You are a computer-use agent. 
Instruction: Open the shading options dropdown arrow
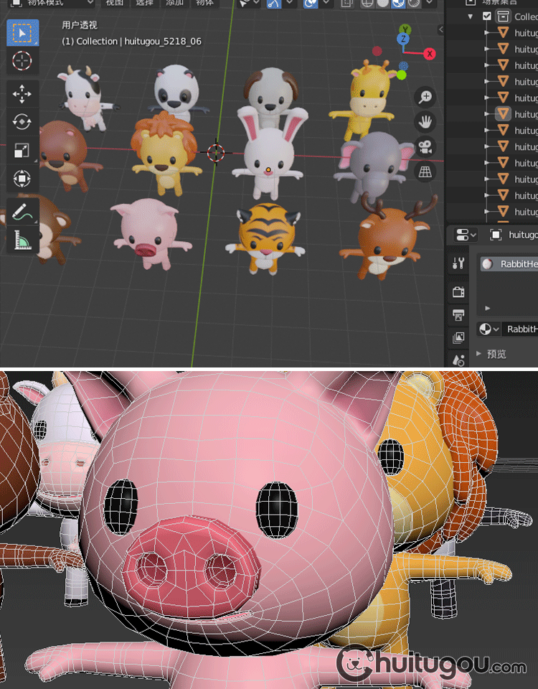click(x=429, y=3)
